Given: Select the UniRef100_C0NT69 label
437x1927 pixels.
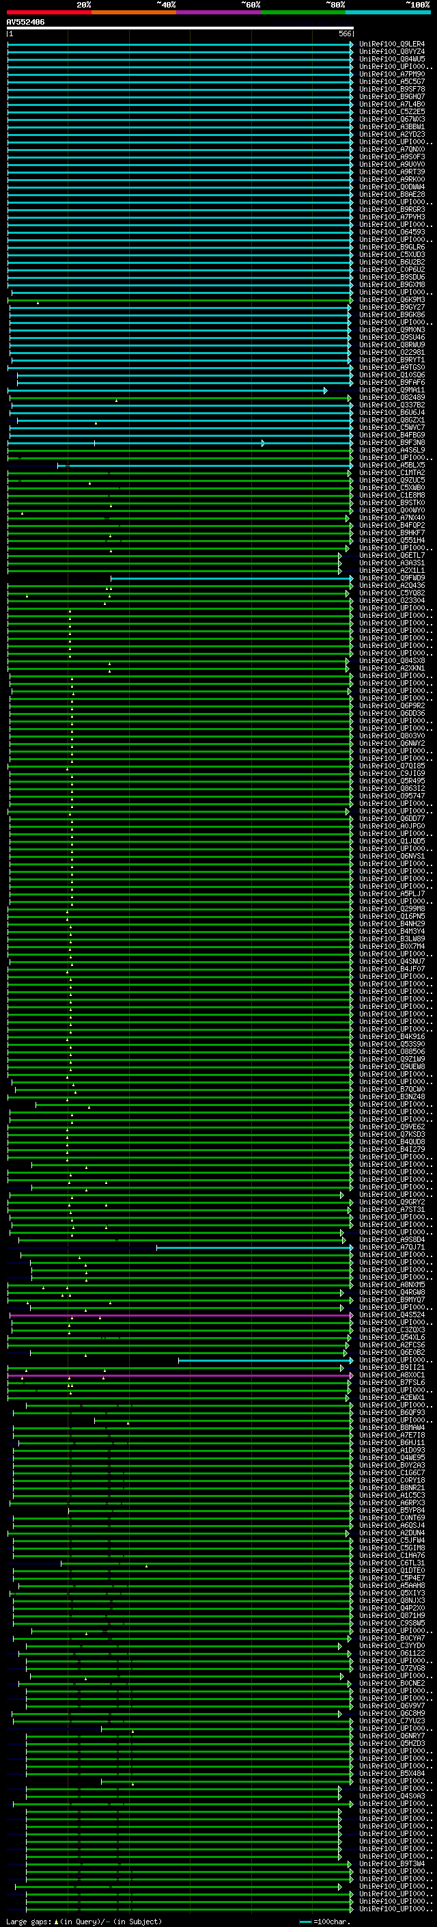Looking at the screenshot, I should pos(392,1518).
